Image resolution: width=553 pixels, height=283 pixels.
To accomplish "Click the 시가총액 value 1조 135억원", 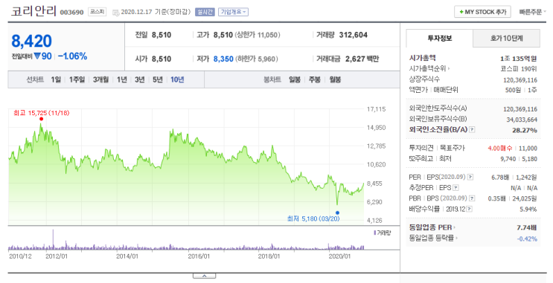I will pos(519,59).
